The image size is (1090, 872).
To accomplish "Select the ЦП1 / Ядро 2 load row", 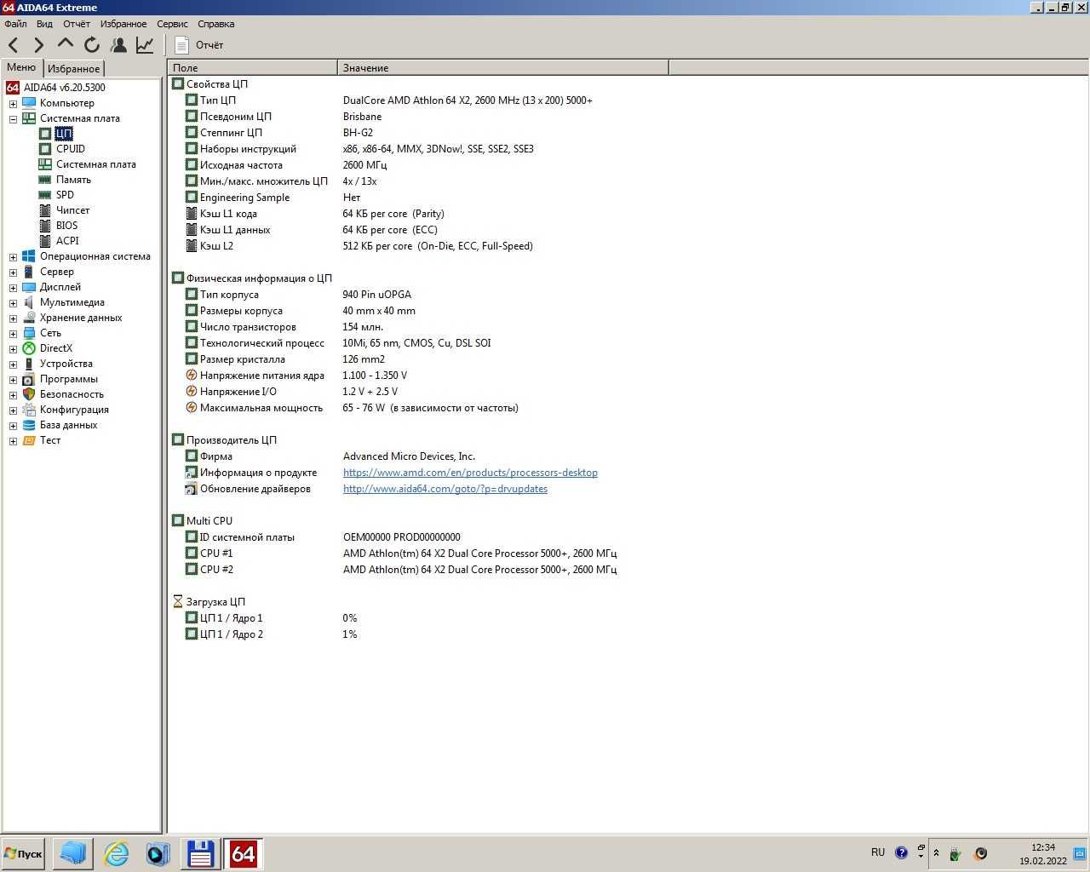I will [271, 634].
